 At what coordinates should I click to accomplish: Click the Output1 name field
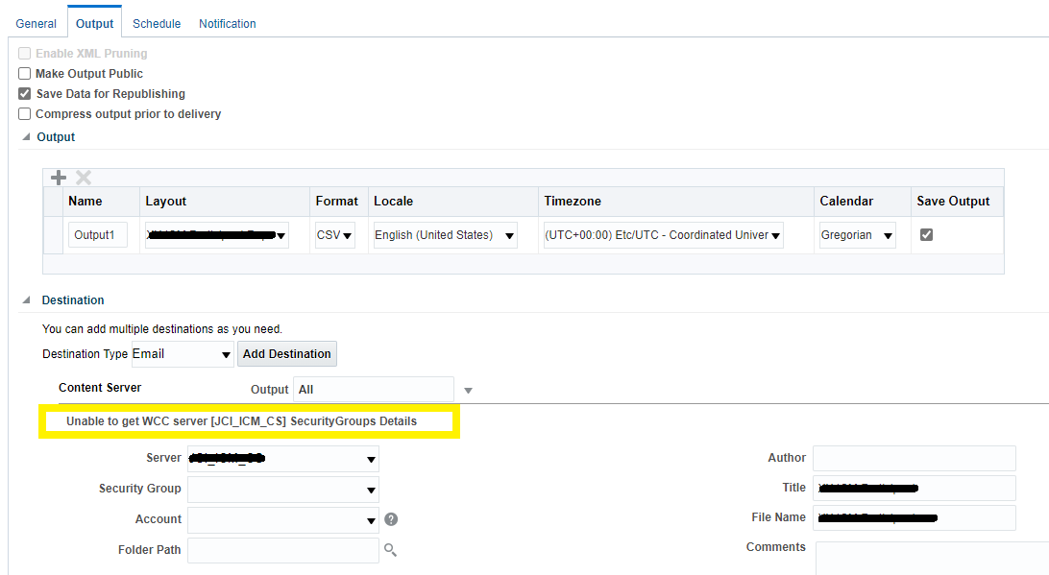tap(98, 234)
